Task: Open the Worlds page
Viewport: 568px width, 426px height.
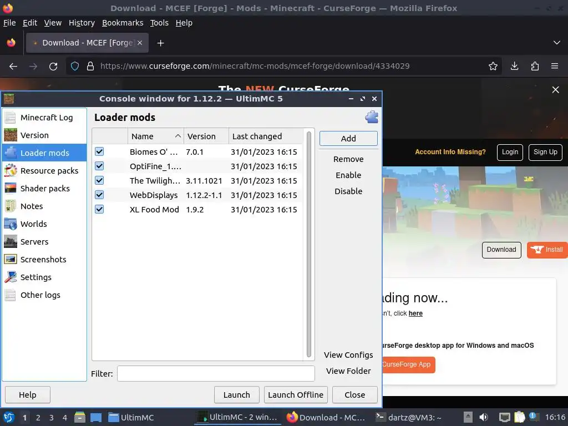Action: (44, 224)
